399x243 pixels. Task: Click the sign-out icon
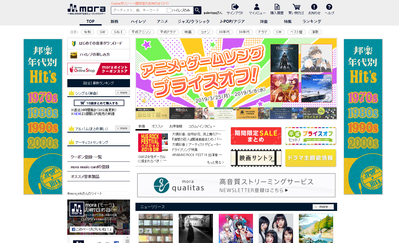[x=235, y=7]
